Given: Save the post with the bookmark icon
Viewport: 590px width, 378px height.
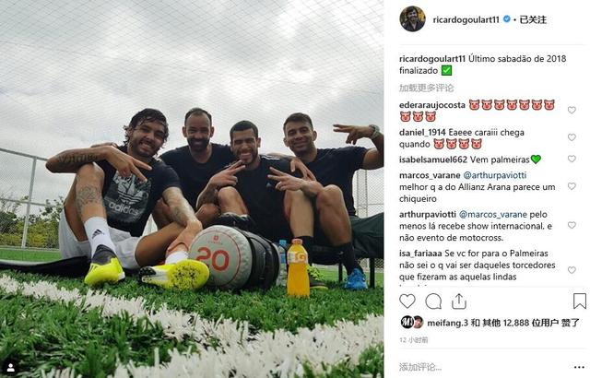Looking at the screenshot, I should click(x=580, y=301).
